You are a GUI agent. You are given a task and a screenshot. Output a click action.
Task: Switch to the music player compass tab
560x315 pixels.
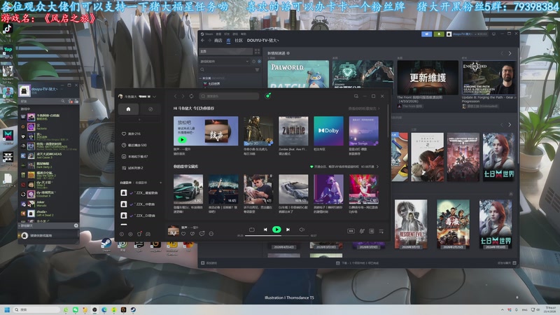coord(150,109)
